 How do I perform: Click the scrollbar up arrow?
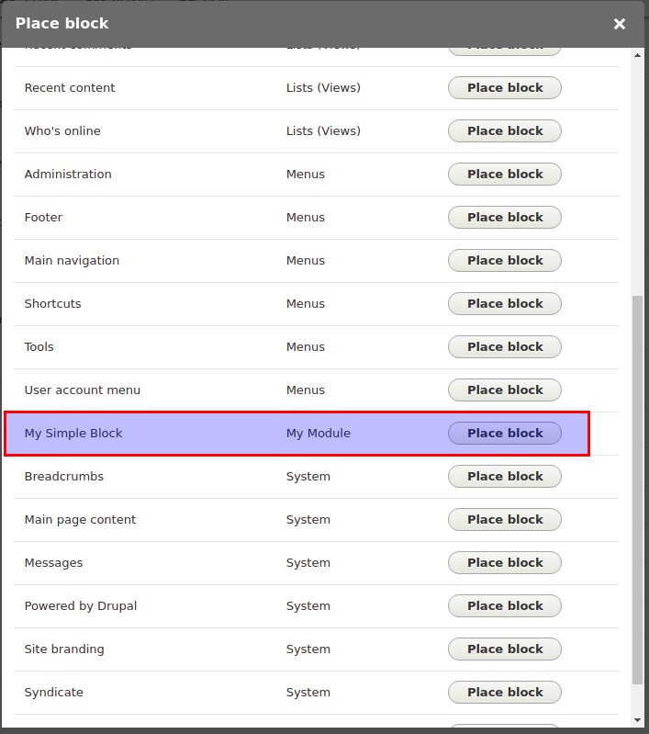[637, 55]
